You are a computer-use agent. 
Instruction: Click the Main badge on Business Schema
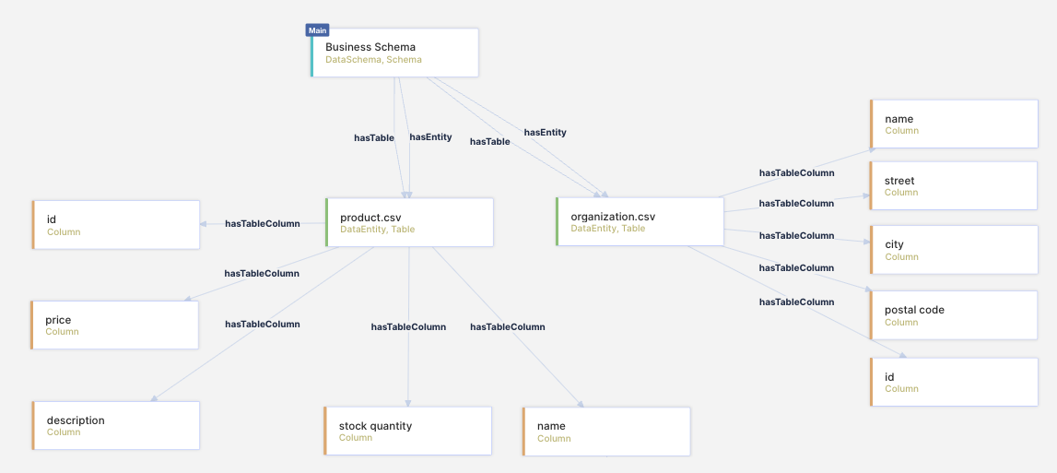coord(317,30)
